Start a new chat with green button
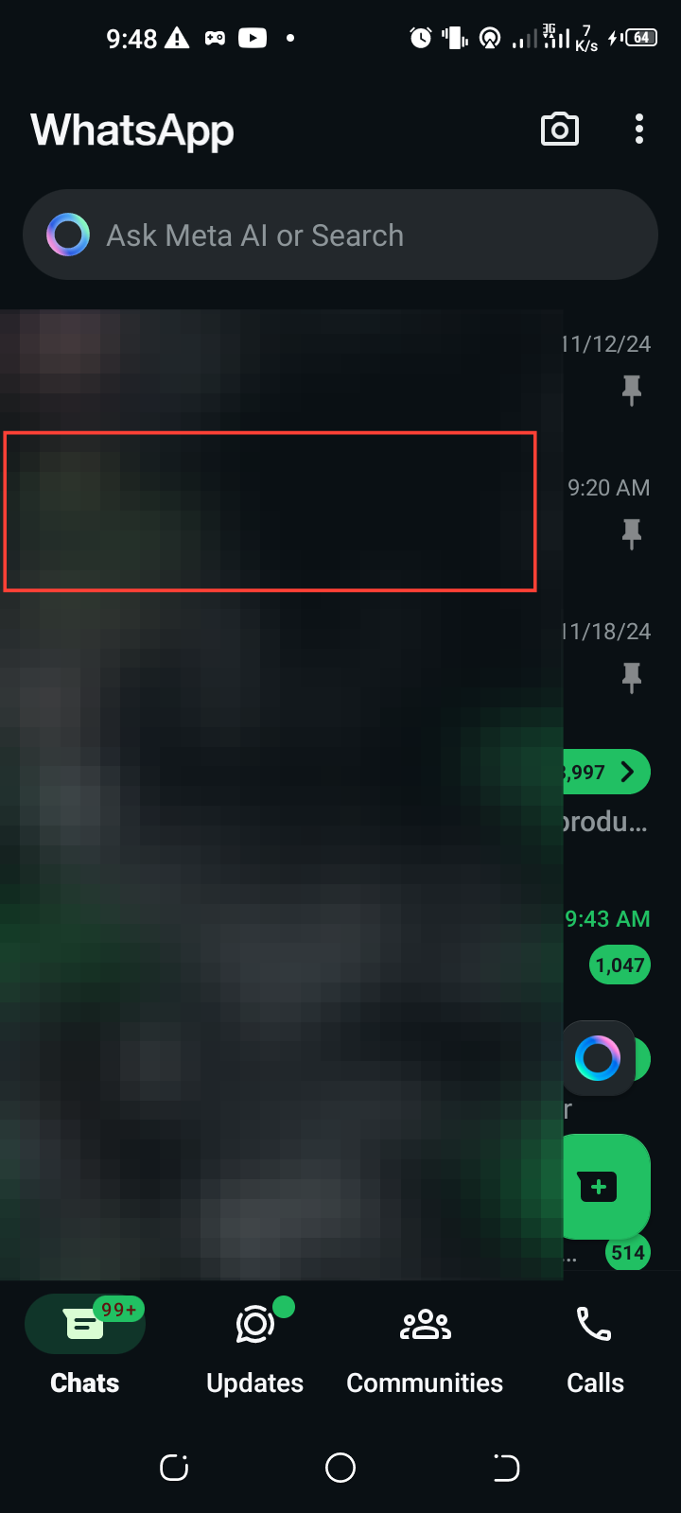The height and width of the screenshot is (1513, 681). coord(606,1186)
